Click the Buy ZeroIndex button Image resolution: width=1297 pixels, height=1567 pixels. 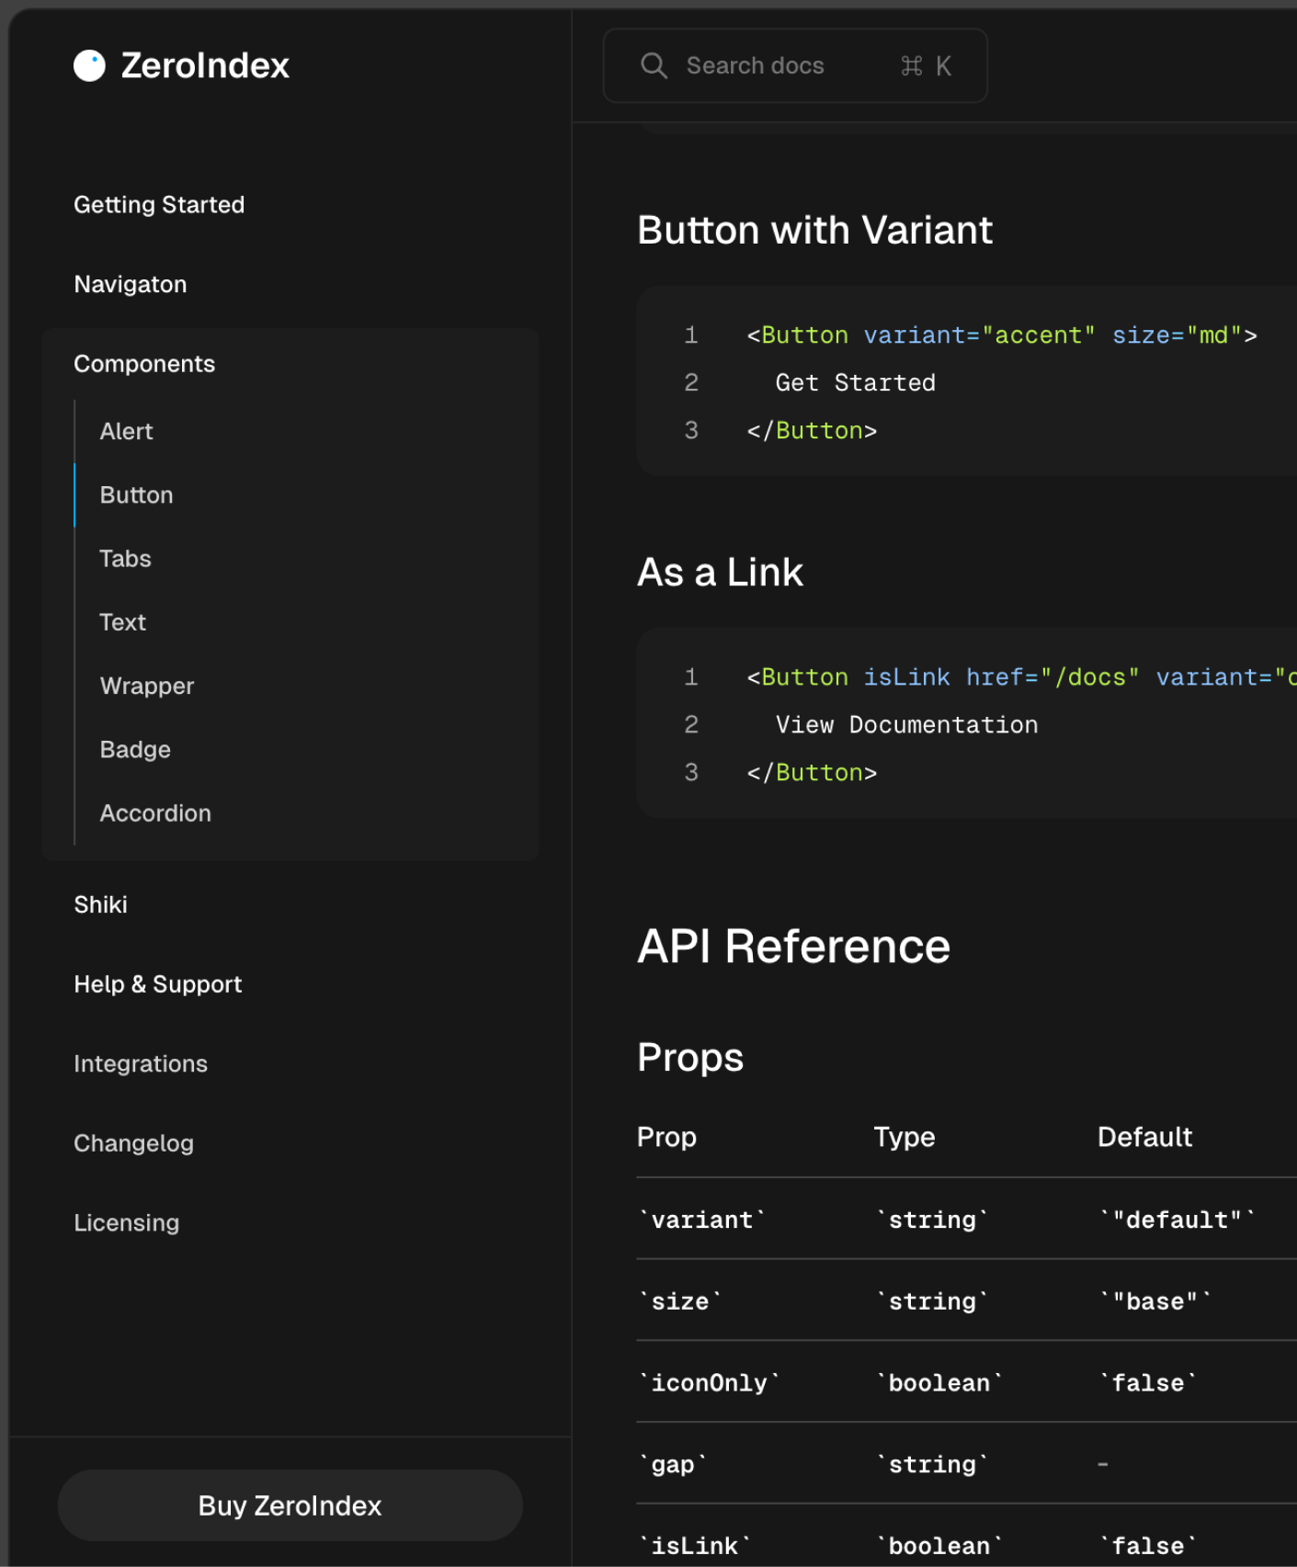290,1505
